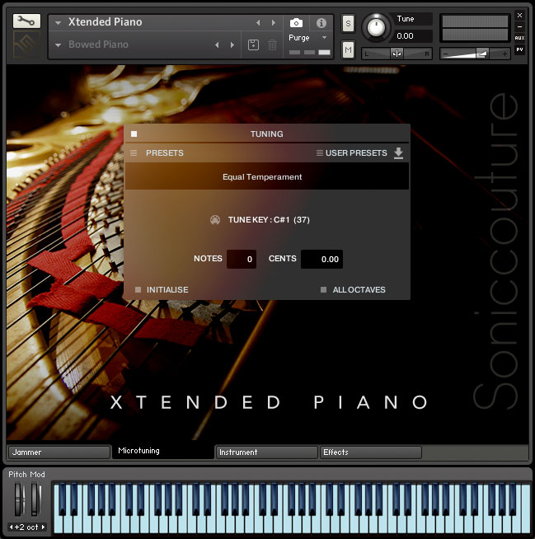Click the +2 oct keyboard octave label
Image resolution: width=535 pixels, height=539 pixels.
[26, 527]
